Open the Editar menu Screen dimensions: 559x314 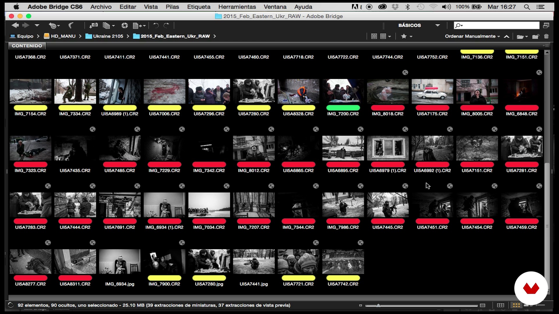128,7
